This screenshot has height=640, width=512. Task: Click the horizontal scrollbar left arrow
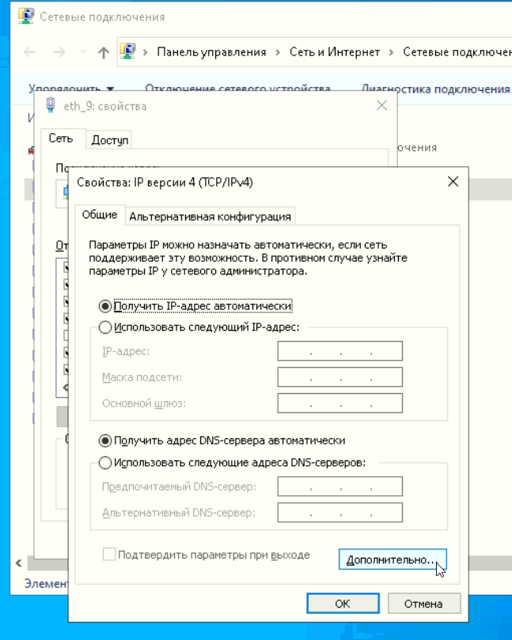coord(17,563)
